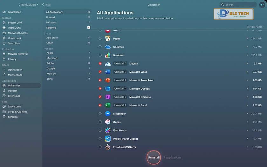Check the OneDrive application checkbox
The height and width of the screenshot is (167, 267).
(x=100, y=47)
